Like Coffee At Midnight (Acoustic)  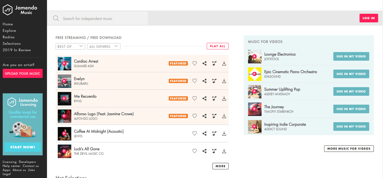194,134
